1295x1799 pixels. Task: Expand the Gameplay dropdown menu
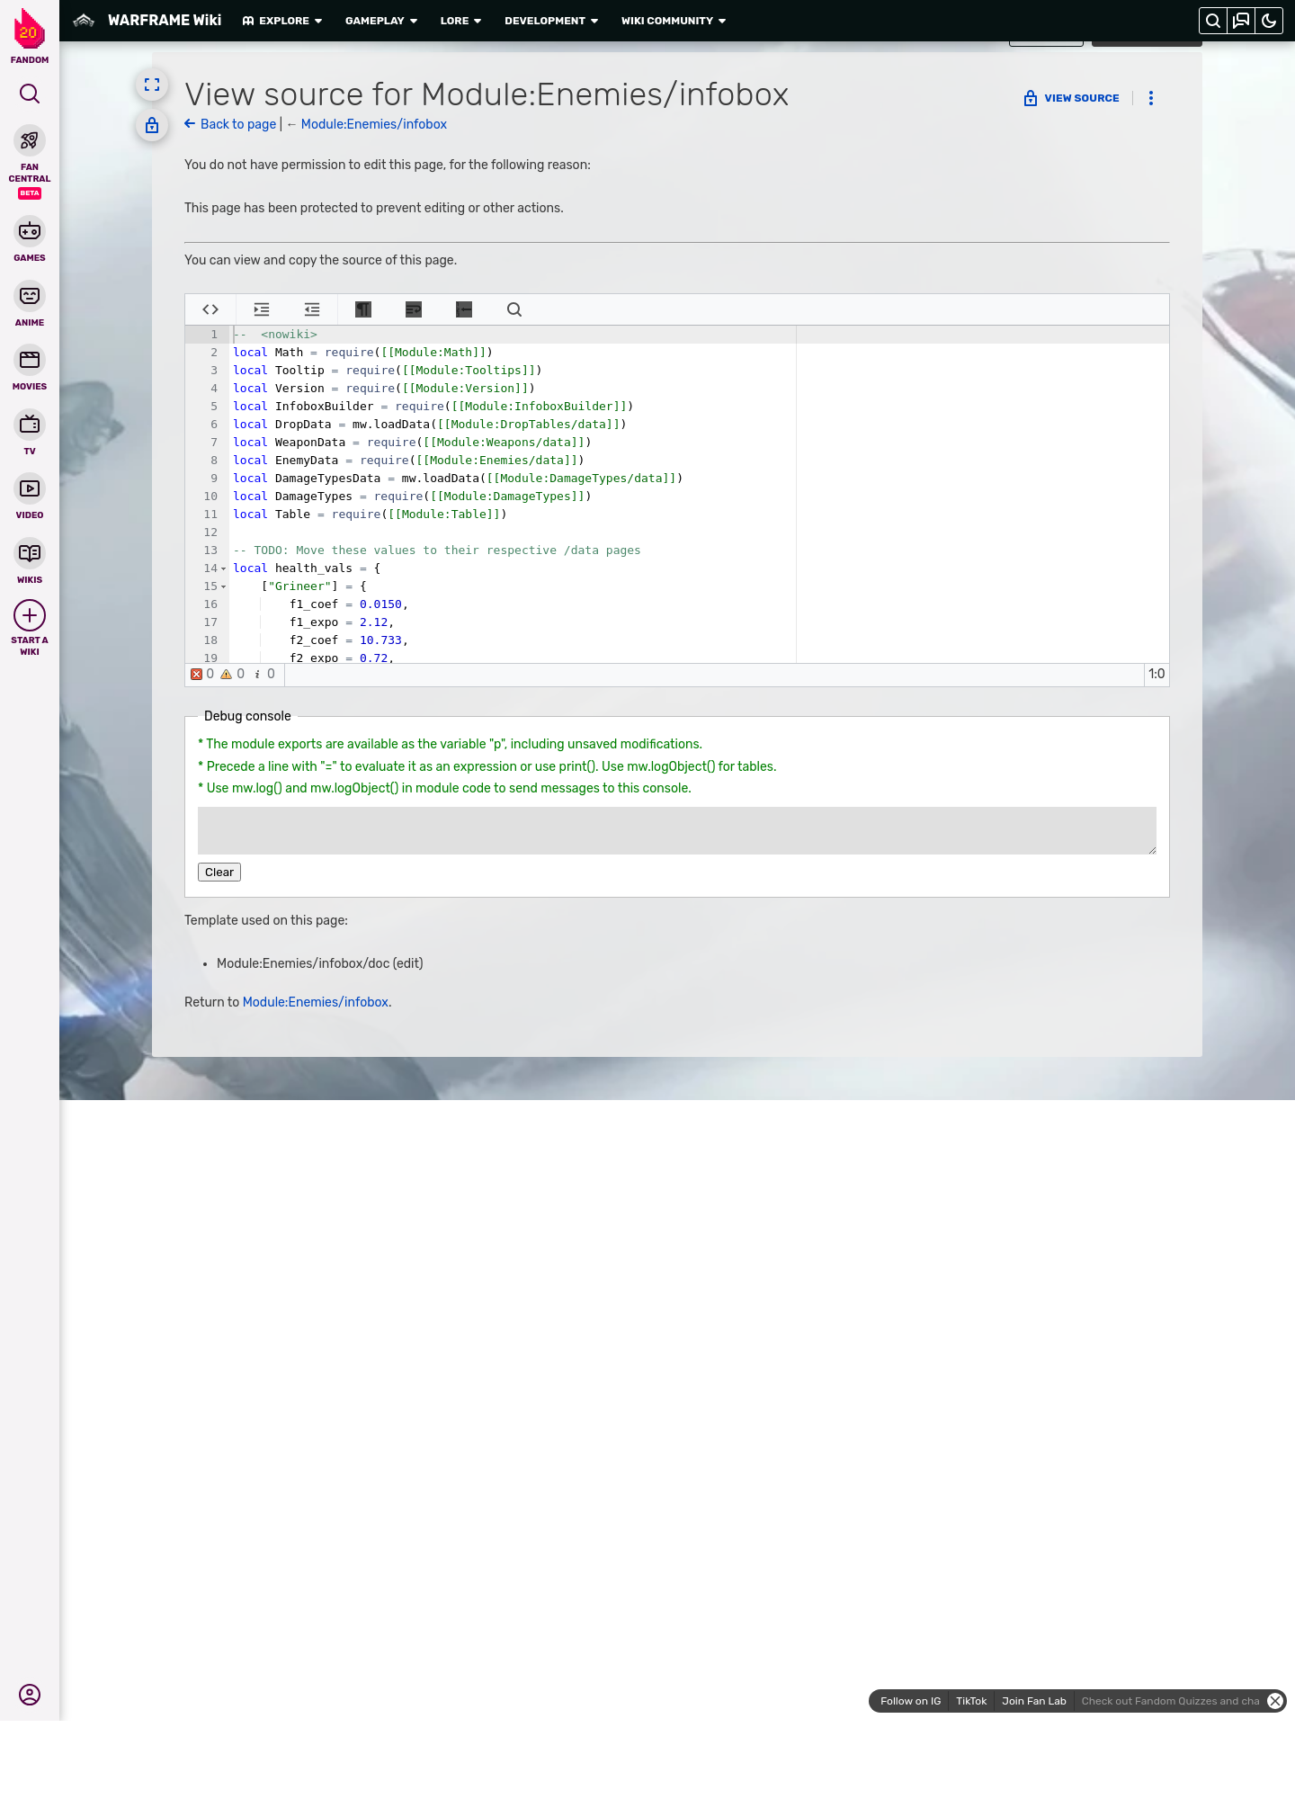click(381, 21)
